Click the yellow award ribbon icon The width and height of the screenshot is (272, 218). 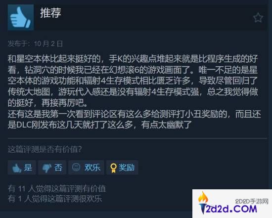(113, 168)
